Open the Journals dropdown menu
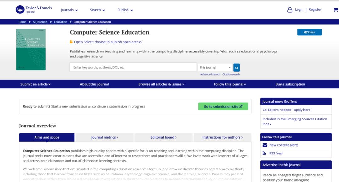The height and width of the screenshot is (182, 339). pos(69,10)
